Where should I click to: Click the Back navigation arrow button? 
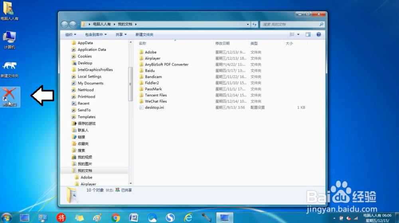coord(65,24)
